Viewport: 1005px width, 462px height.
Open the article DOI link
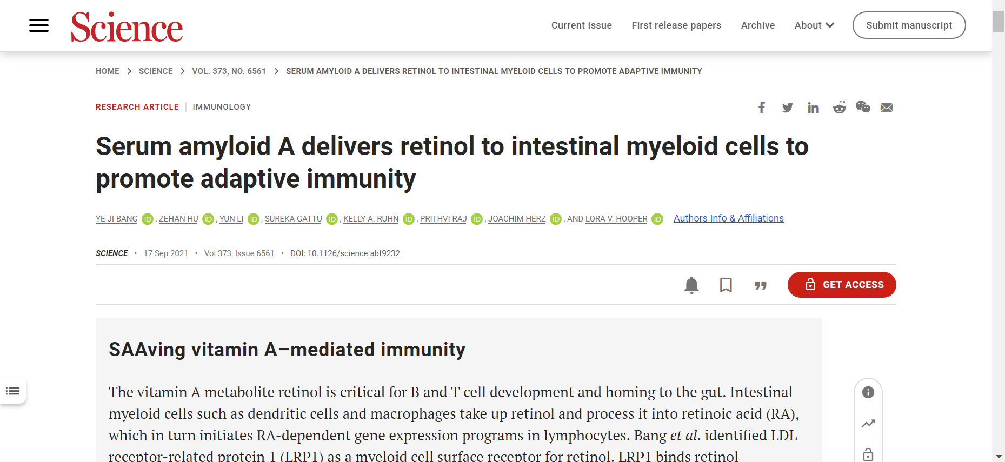(x=345, y=253)
